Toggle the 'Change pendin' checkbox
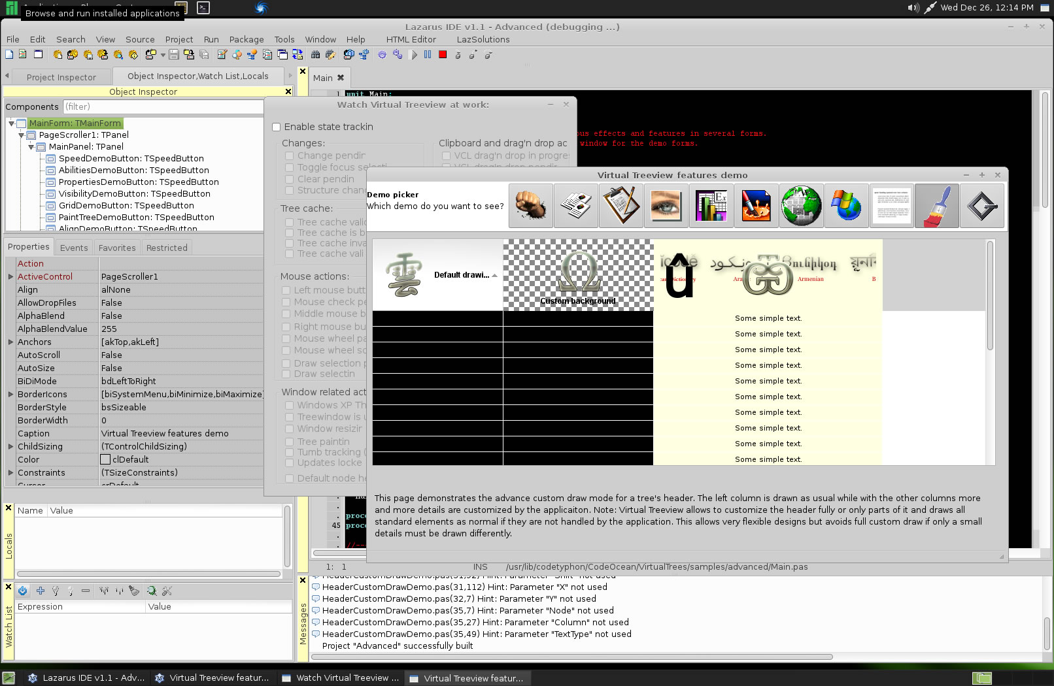Image resolution: width=1054 pixels, height=686 pixels. [x=289, y=155]
